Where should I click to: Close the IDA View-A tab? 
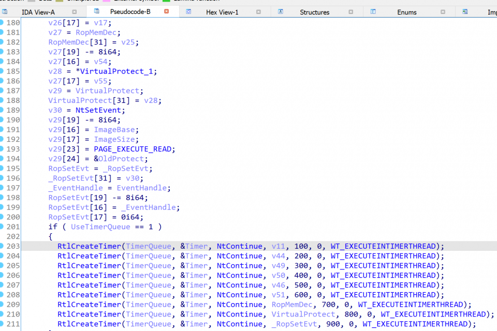75,12
